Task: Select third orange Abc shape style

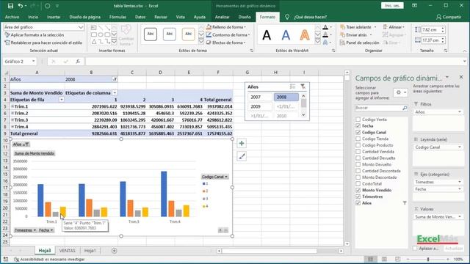Action: 188,34
